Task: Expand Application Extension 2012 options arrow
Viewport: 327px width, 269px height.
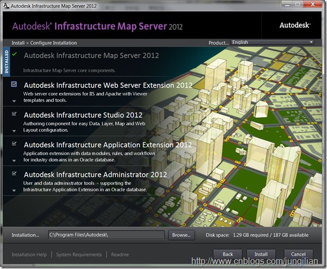Action: tap(14, 161)
